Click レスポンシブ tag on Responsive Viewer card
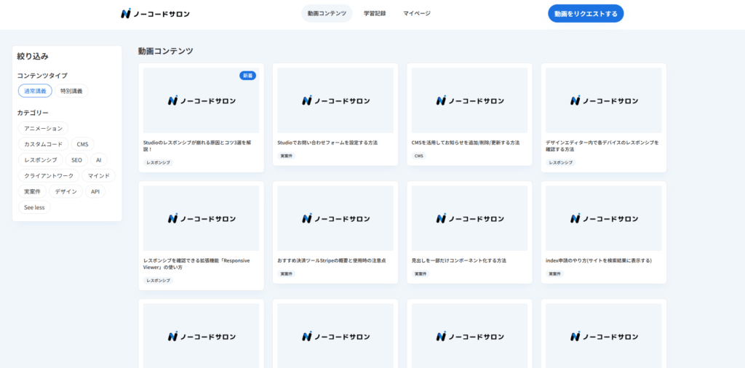745x368 pixels. pyautogui.click(x=158, y=281)
